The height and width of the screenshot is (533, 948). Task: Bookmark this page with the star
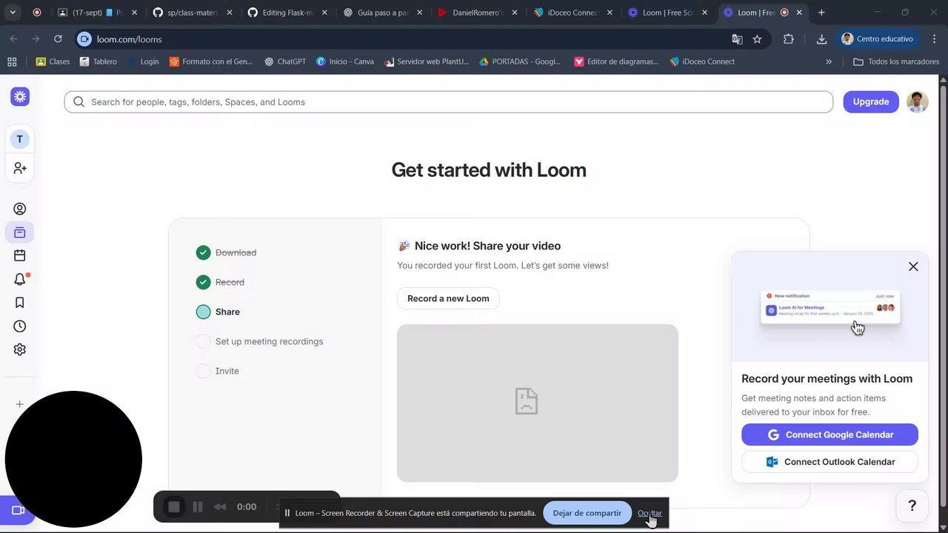757,39
